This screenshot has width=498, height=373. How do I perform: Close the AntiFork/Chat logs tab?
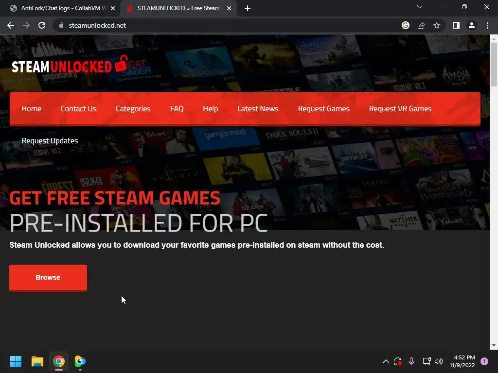(x=113, y=8)
